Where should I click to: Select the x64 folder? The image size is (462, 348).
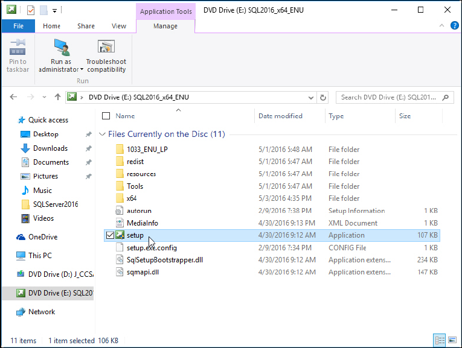132,198
